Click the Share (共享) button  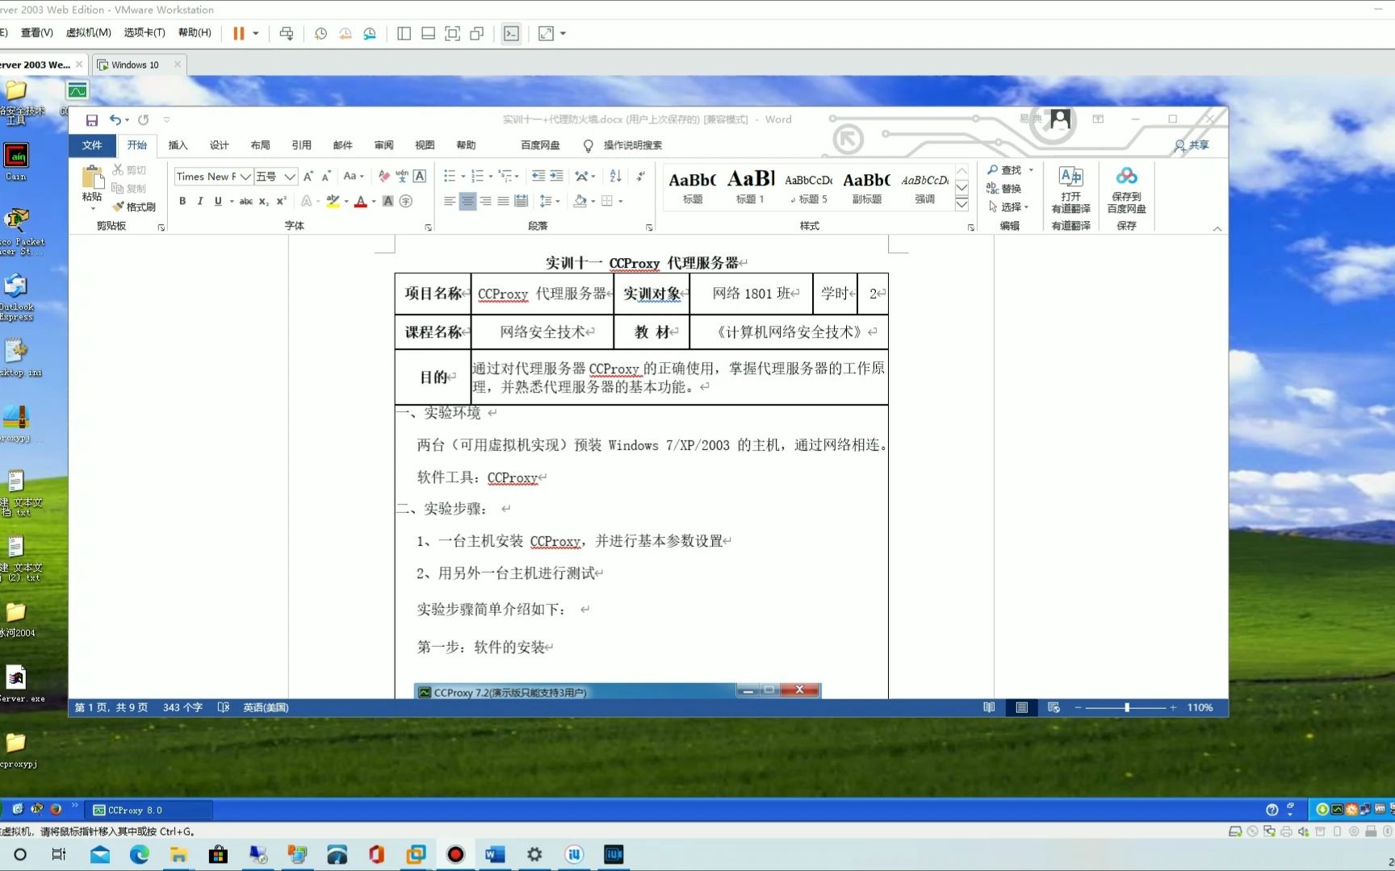pos(1192,145)
